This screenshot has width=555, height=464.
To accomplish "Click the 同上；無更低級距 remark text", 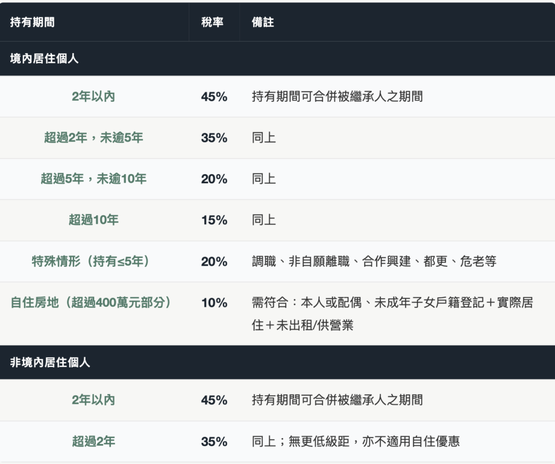I will 356,441.
